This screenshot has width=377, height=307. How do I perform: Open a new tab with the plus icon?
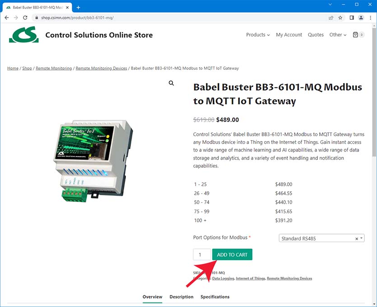(x=78, y=8)
